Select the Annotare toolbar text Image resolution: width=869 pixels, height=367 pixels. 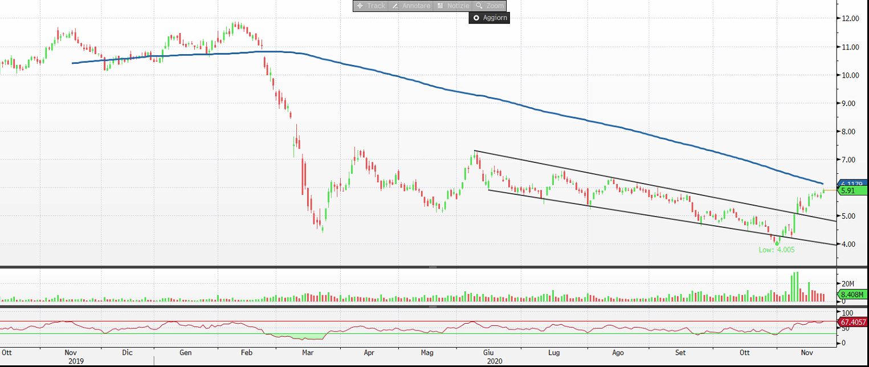pos(415,6)
